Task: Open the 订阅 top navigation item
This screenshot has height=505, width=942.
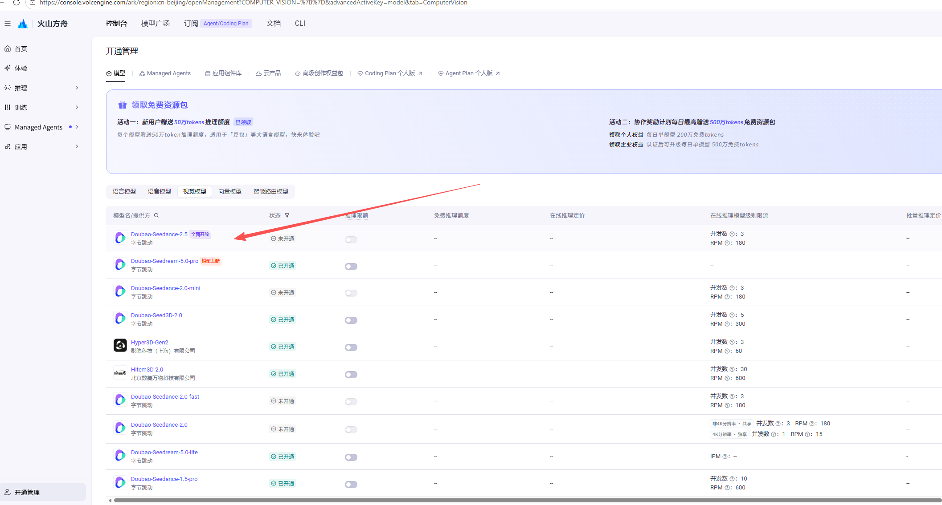Action: 191,24
